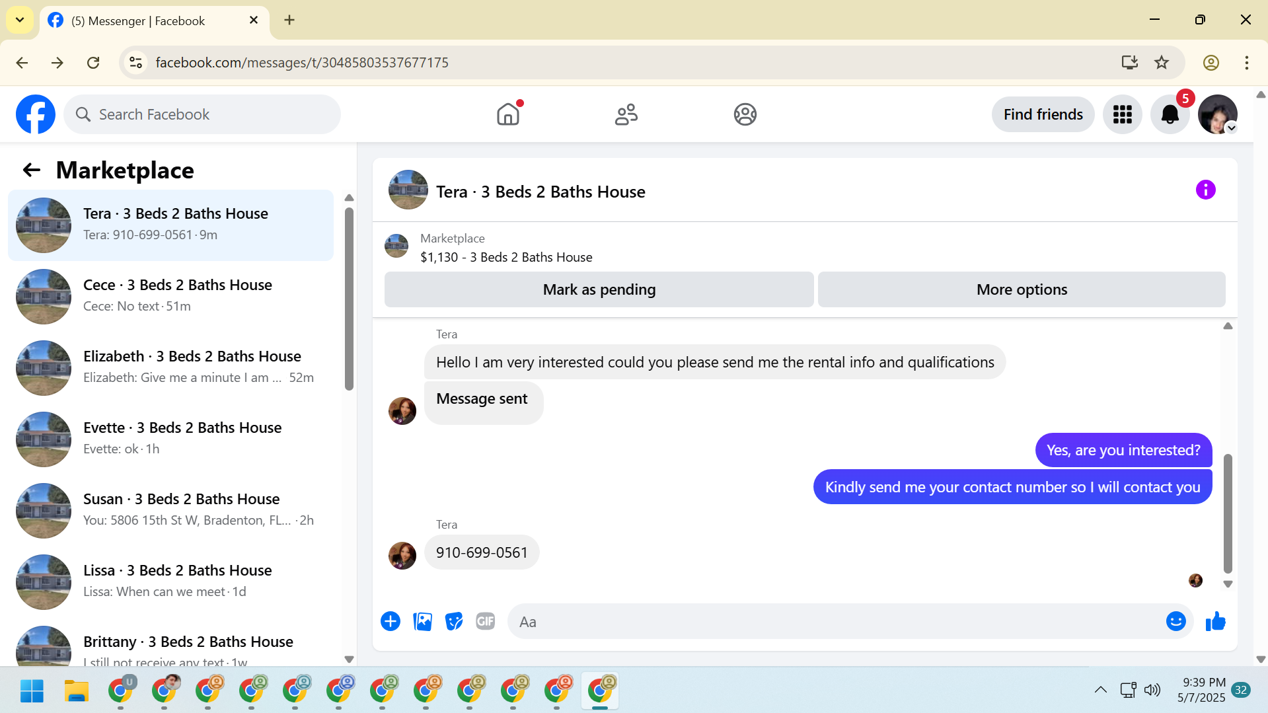
Task: Open the Facebook menu grid icon
Action: click(1122, 114)
